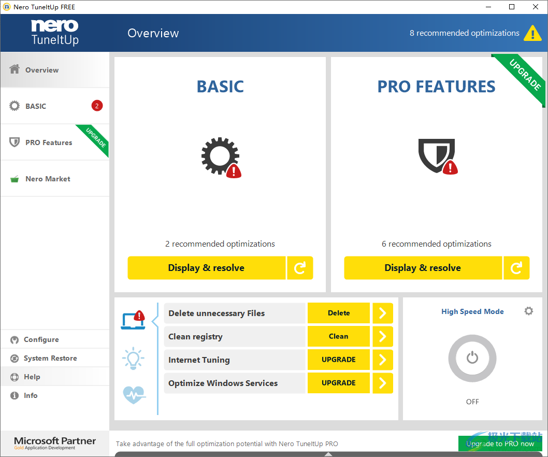
Task: Click the 'OFF' status under High Speed Mode
Action: [x=472, y=402]
